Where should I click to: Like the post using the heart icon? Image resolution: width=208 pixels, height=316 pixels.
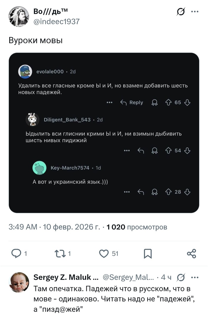pos(104,253)
